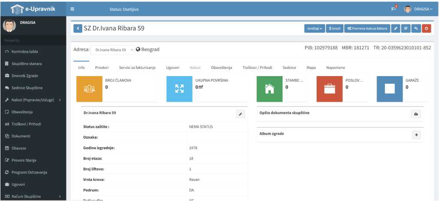Click the pencil edit button in top toolbar
439x201 pixels.
coord(396,28)
